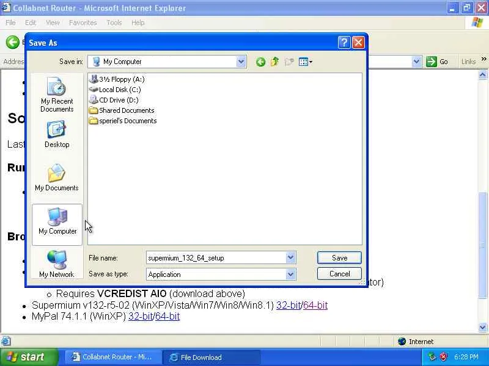This screenshot has height=366, width=489.
Task: Go back to last folder visited
Action: tap(261, 62)
